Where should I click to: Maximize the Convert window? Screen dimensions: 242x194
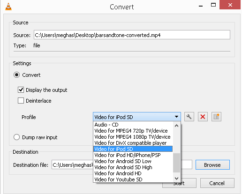pyautogui.click(x=213, y=5)
